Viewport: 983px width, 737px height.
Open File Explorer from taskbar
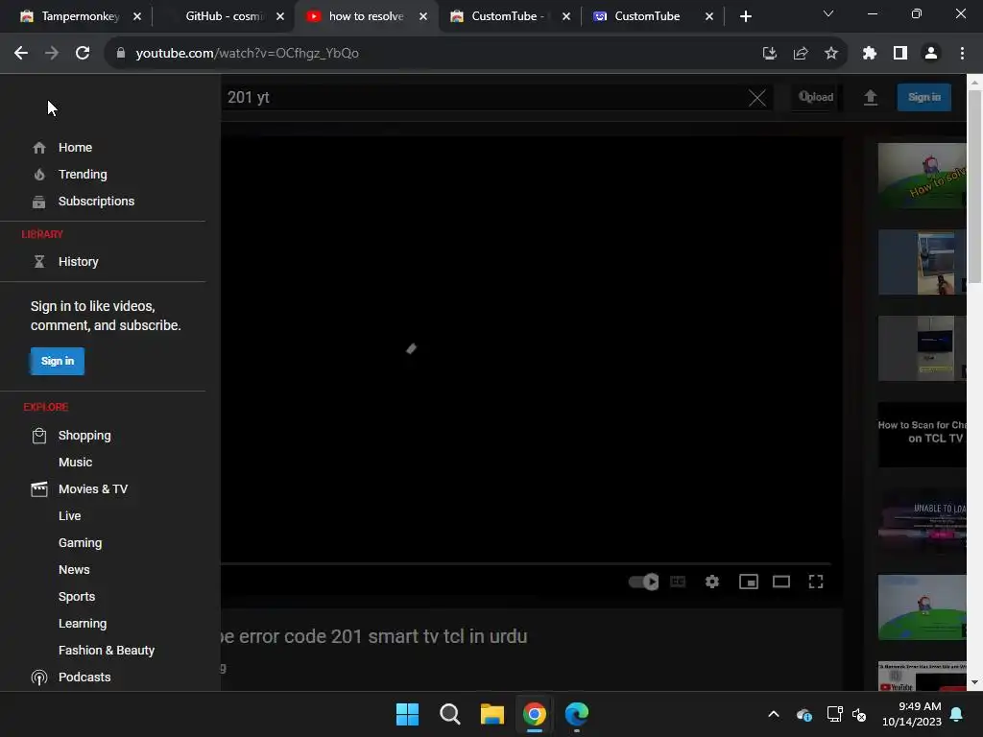tap(492, 714)
